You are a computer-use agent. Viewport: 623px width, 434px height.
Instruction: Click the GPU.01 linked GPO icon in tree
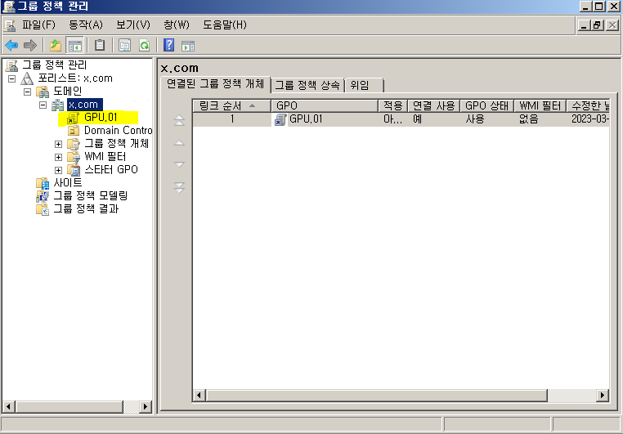[x=73, y=118]
